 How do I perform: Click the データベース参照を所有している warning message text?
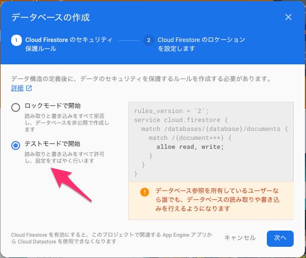tap(218, 200)
